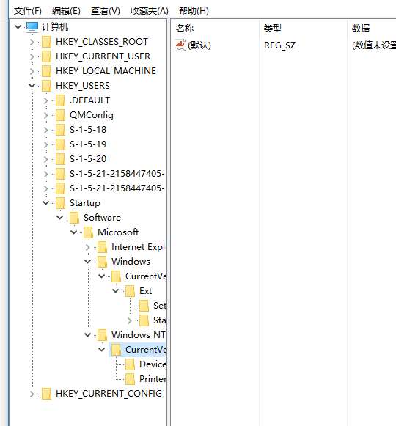
Task: Click the (默认) string value icon
Action: tap(180, 45)
